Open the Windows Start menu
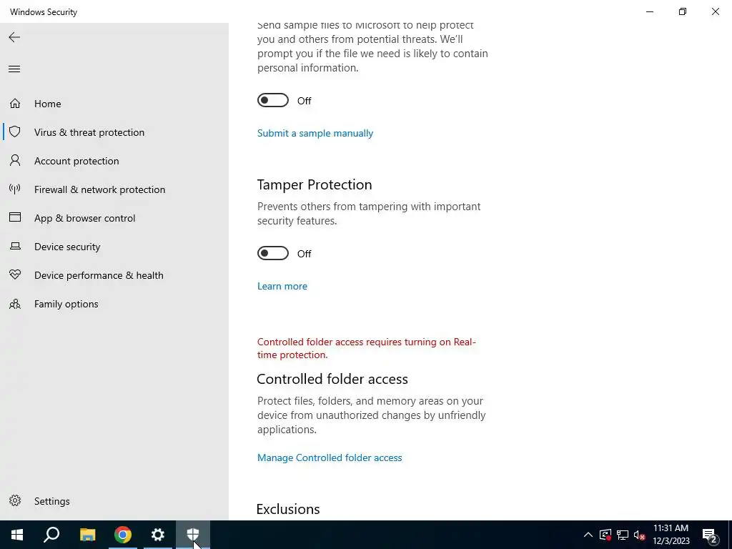This screenshot has height=549, width=732. tap(17, 535)
